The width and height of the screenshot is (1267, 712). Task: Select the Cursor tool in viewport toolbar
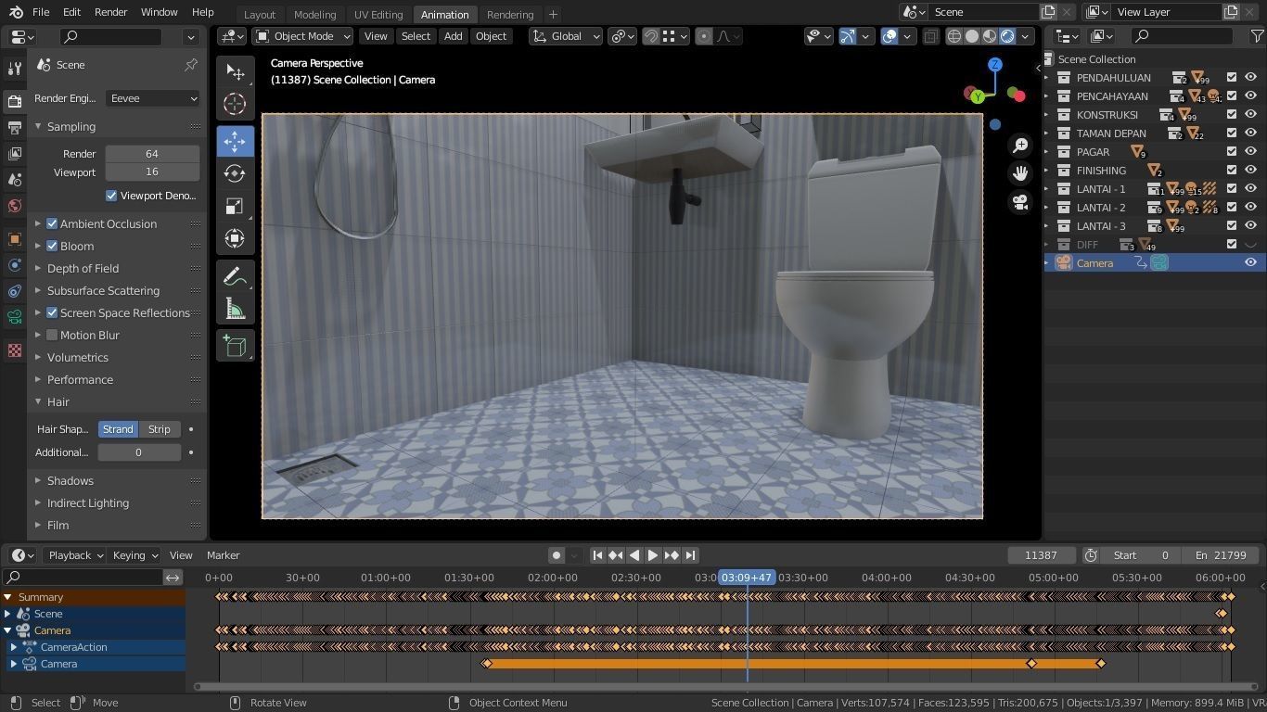click(235, 105)
